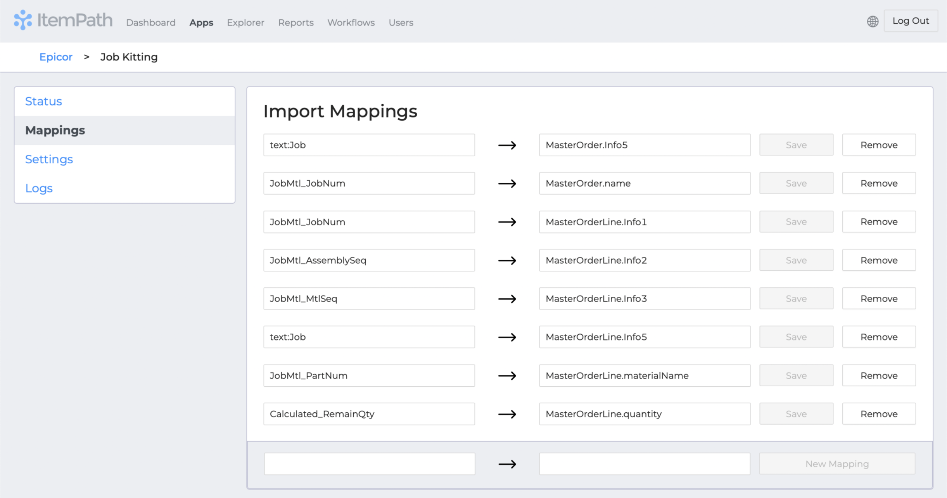Focus the empty new mapping source field

369,464
